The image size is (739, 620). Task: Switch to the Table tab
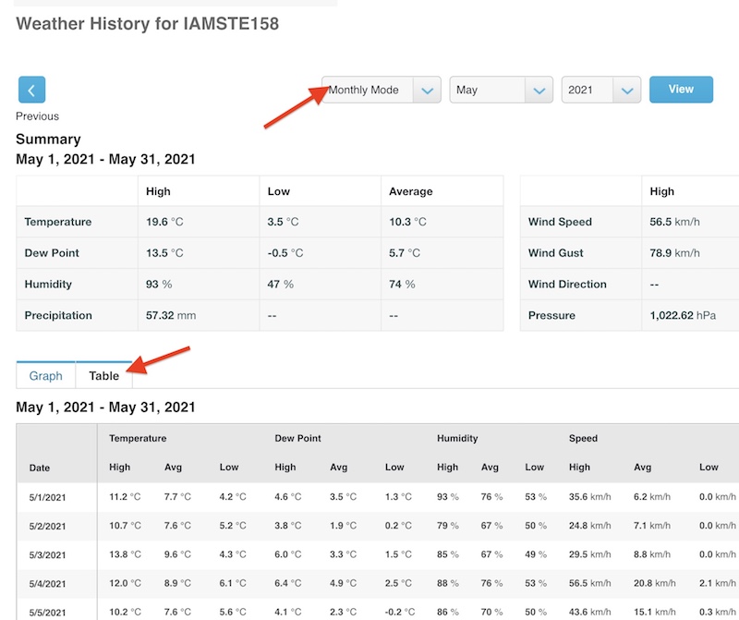103,376
